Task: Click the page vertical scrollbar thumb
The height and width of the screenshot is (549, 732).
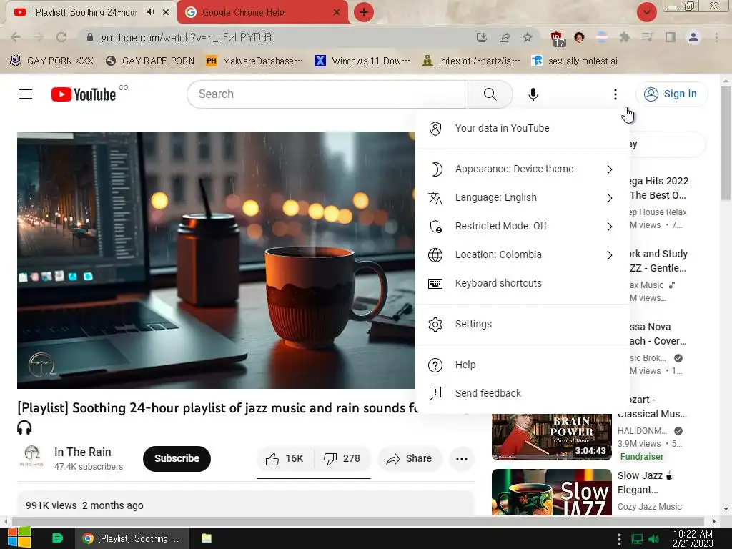Action: [x=726, y=142]
